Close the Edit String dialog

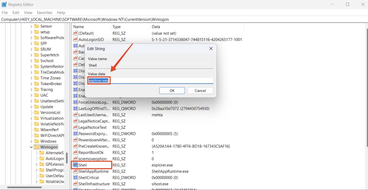click(x=211, y=49)
